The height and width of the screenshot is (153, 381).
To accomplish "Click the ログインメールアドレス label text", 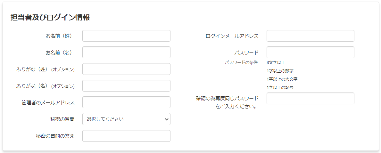I will point(232,36).
